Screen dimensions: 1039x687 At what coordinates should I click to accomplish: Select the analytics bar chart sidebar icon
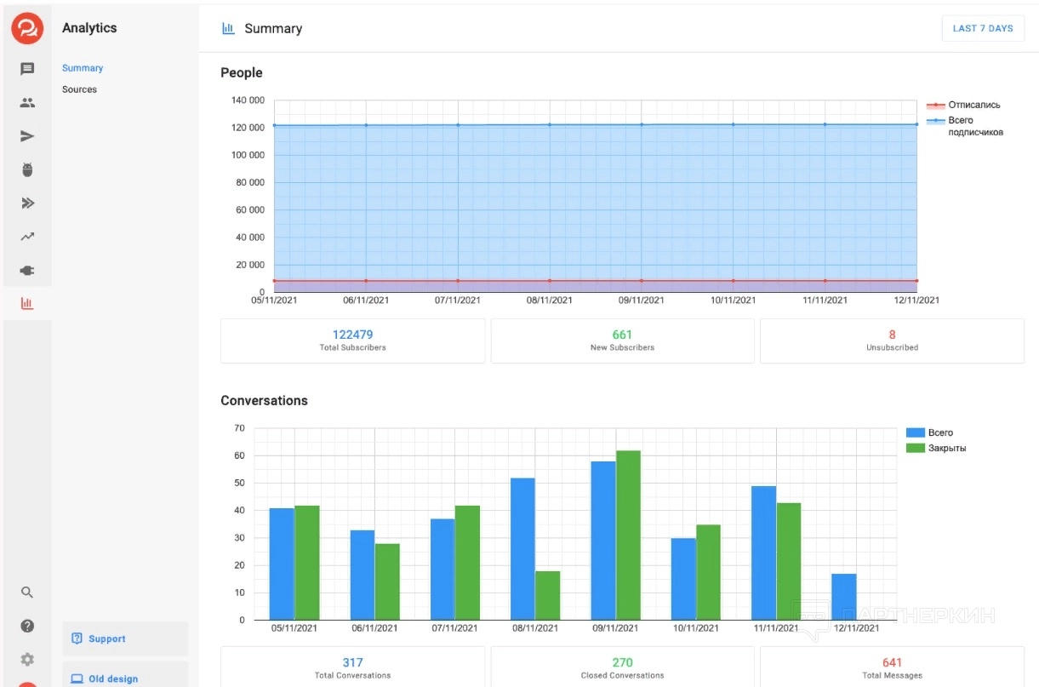(x=27, y=303)
